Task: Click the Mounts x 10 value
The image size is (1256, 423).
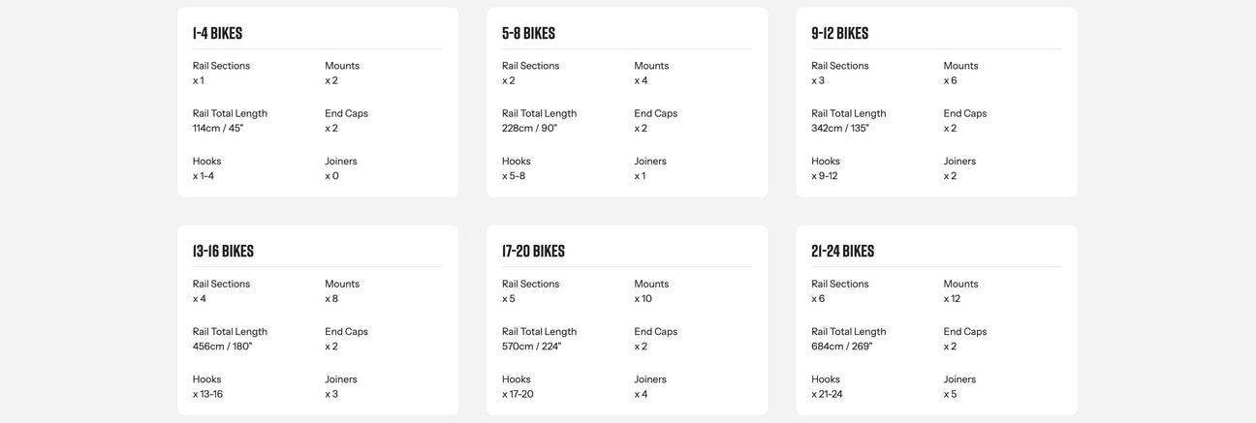Action: click(643, 298)
